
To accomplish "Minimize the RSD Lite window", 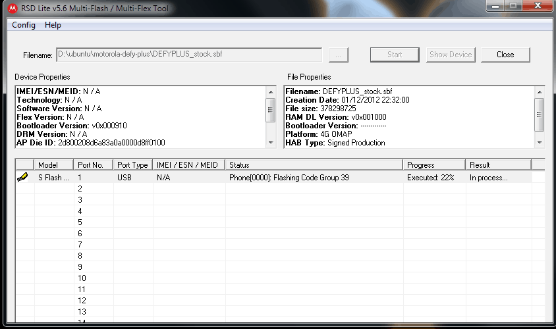I will (x=495, y=6).
